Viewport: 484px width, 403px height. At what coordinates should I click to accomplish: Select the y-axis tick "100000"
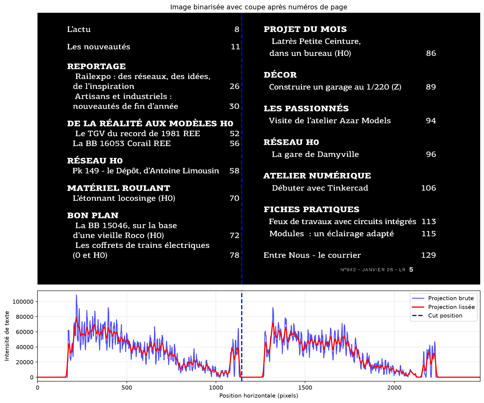pyautogui.click(x=23, y=302)
